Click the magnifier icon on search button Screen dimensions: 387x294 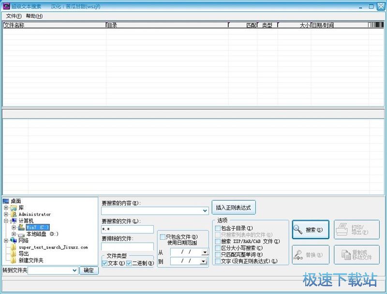click(298, 230)
